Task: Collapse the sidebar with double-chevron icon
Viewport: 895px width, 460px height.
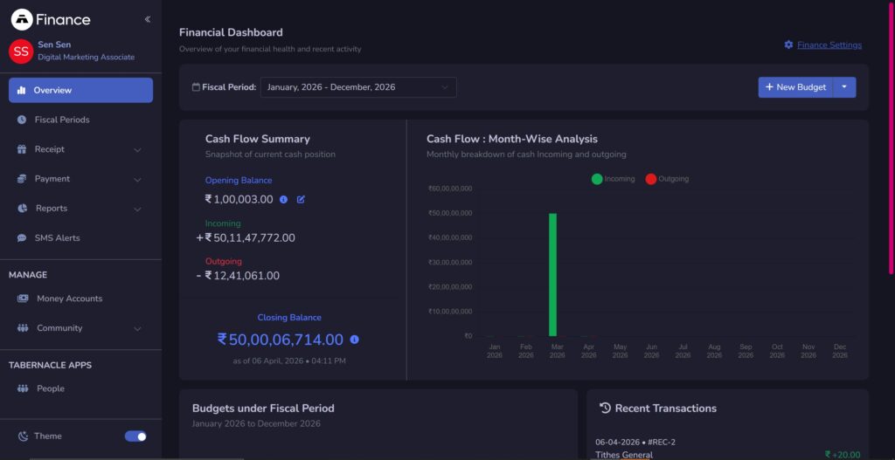Action: (148, 19)
